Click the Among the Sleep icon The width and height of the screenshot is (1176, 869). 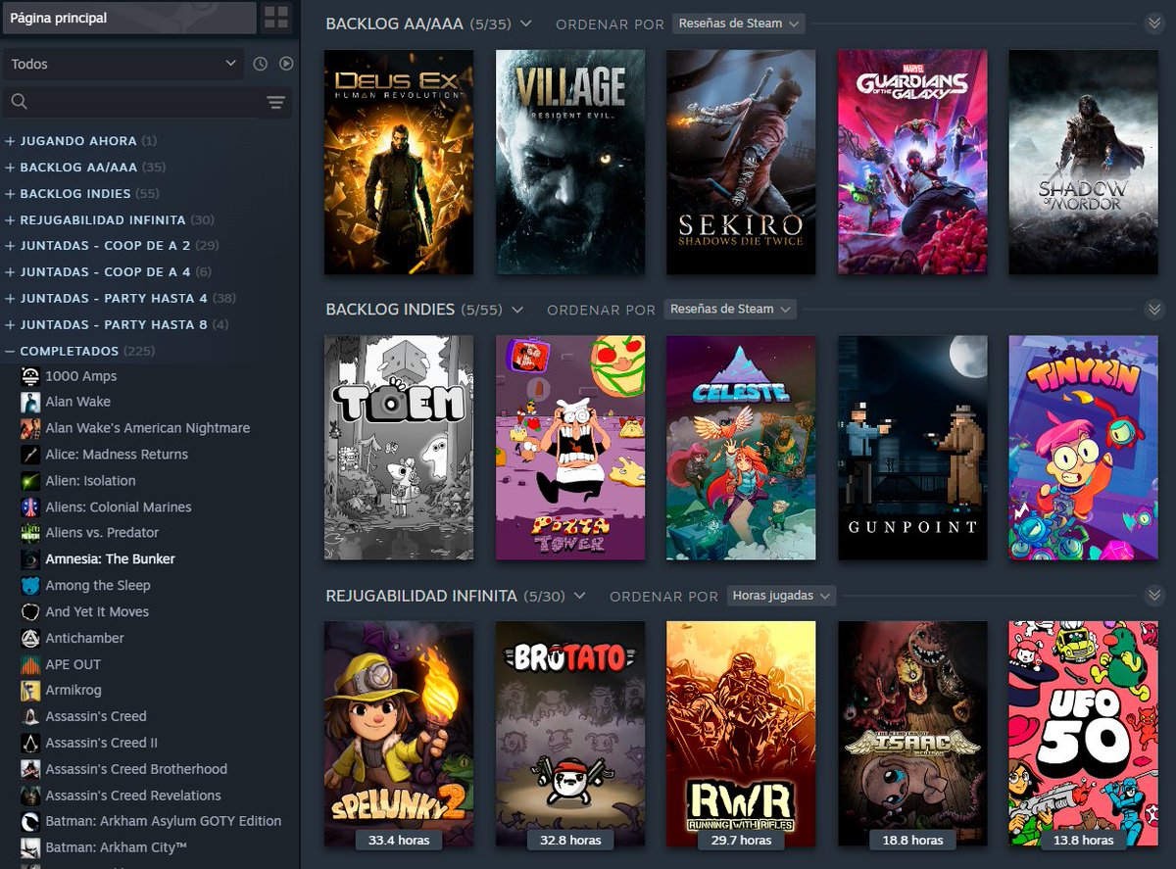point(30,586)
